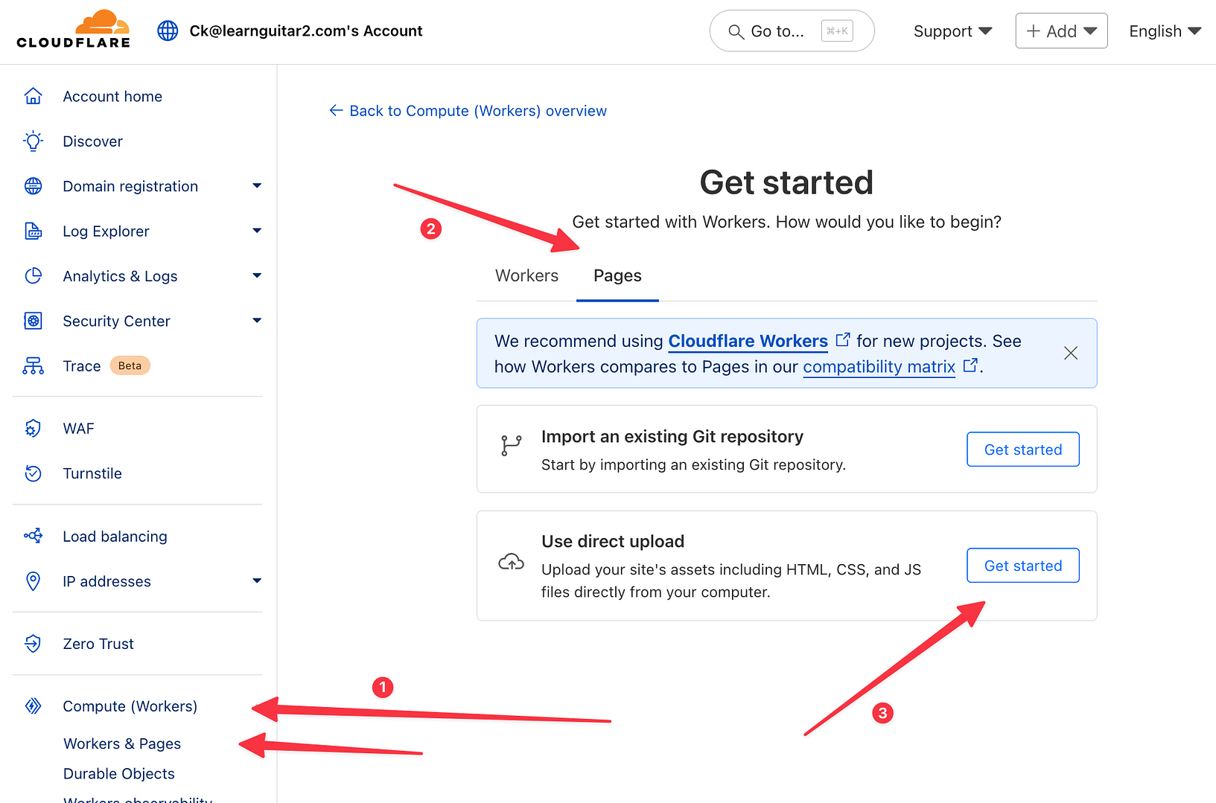Click Get started for Use direct upload
The height and width of the screenshot is (803, 1216).
click(1022, 565)
